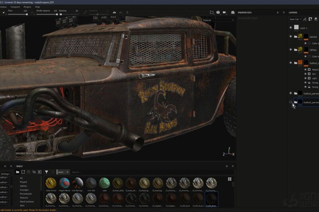The image size is (319, 212).
Task: Click the camera screenshot icon in viewport
Action: [x=233, y=12]
